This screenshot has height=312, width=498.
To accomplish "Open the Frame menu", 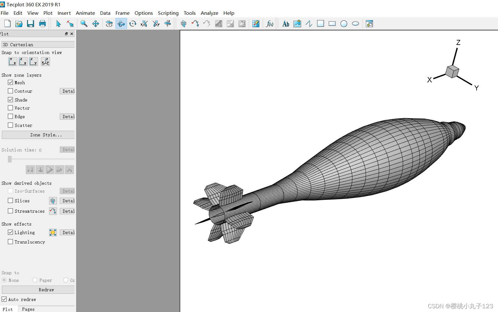I will coord(122,13).
